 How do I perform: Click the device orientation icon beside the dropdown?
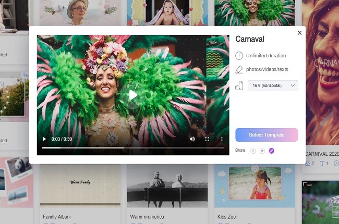pyautogui.click(x=239, y=86)
